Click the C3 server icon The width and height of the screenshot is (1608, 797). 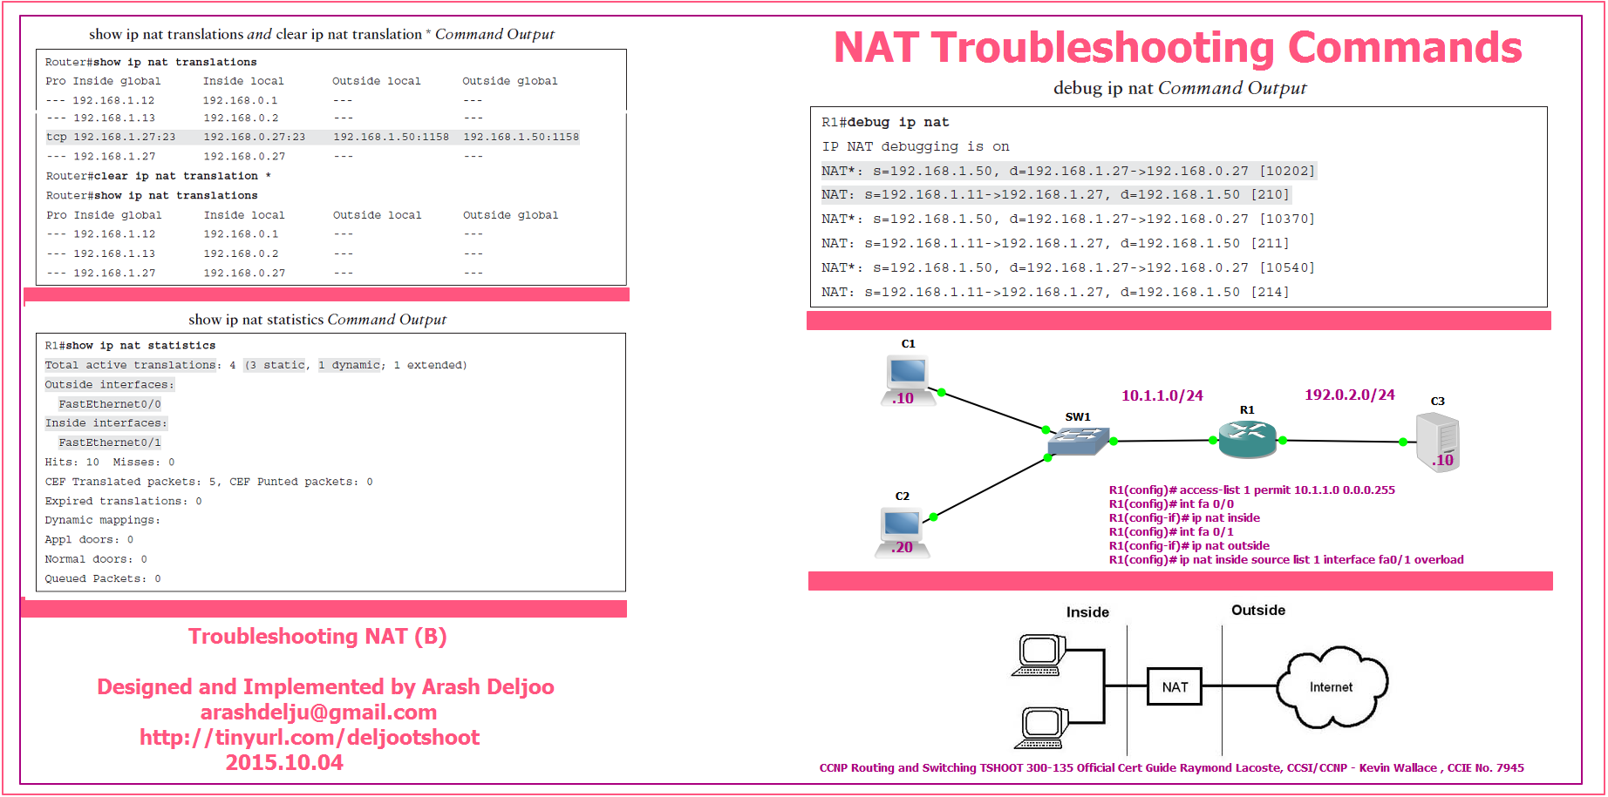[x=1437, y=442]
